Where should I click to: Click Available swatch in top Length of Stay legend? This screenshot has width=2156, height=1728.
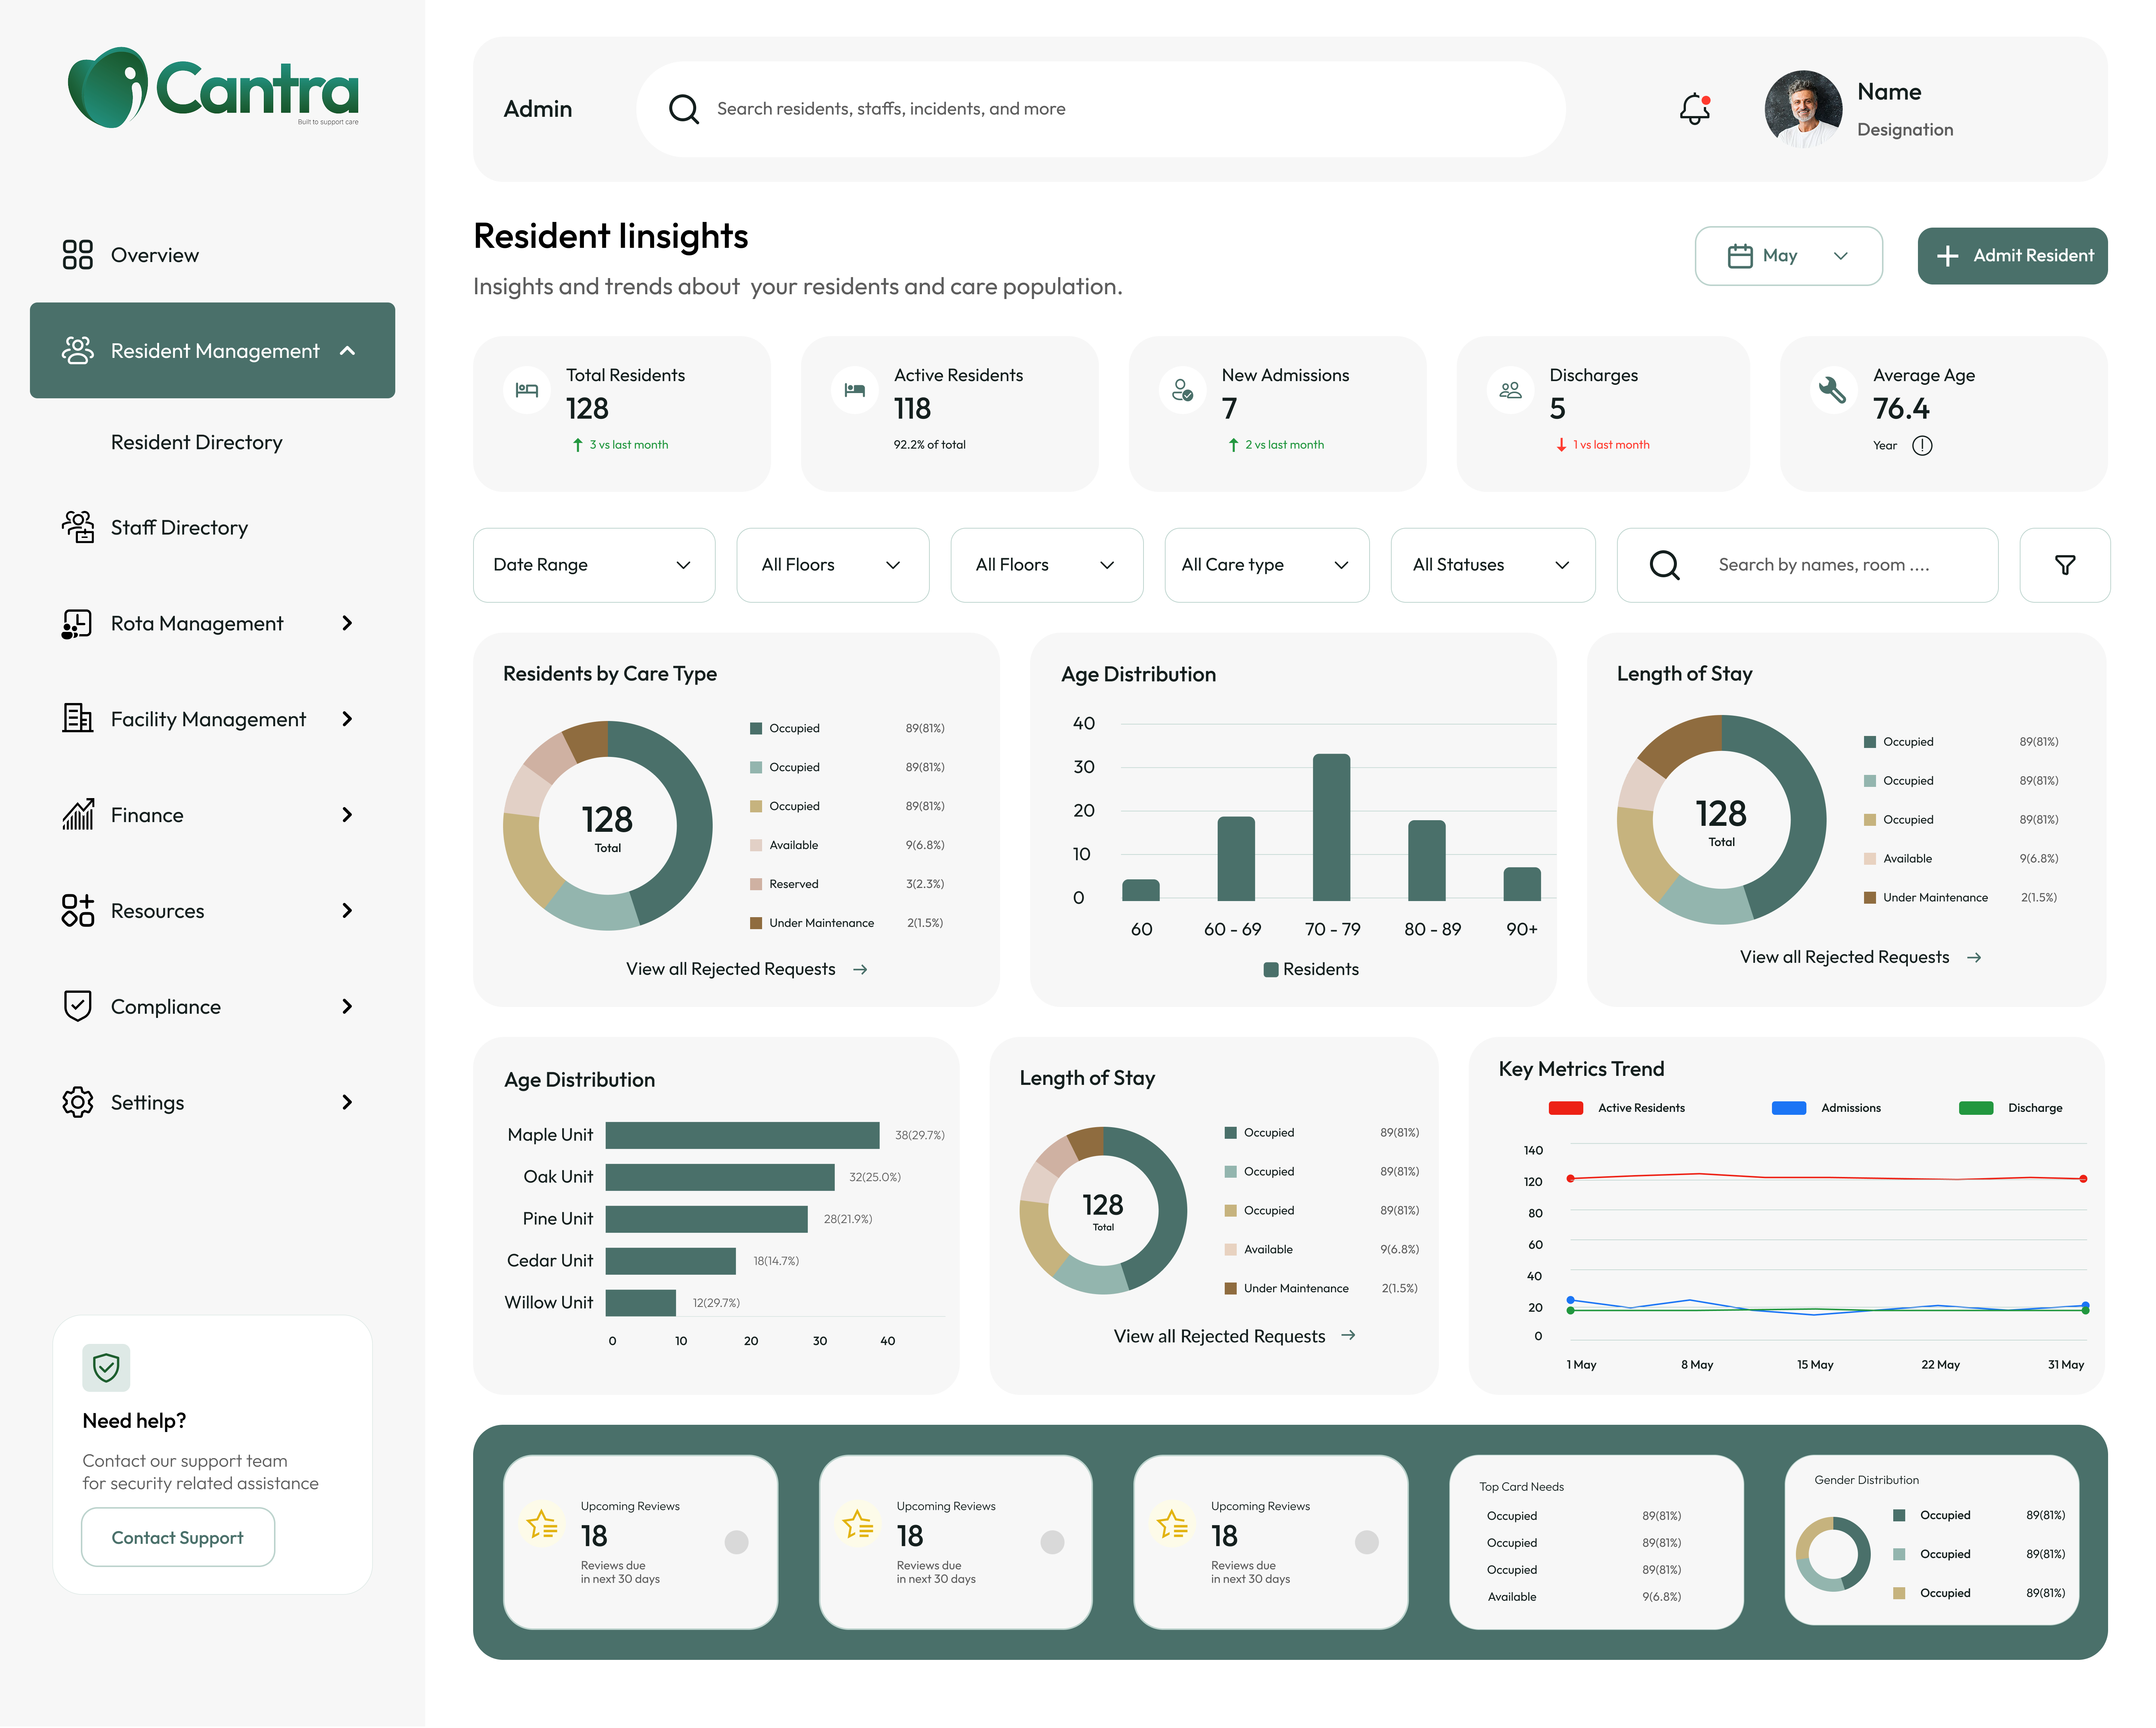1870,859
